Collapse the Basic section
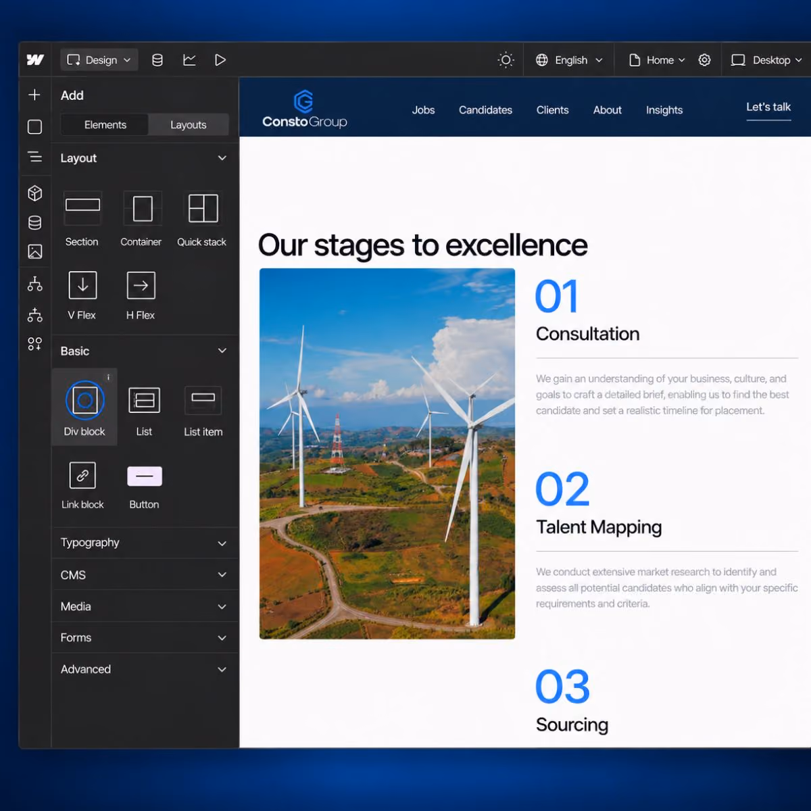The width and height of the screenshot is (811, 811). (222, 351)
